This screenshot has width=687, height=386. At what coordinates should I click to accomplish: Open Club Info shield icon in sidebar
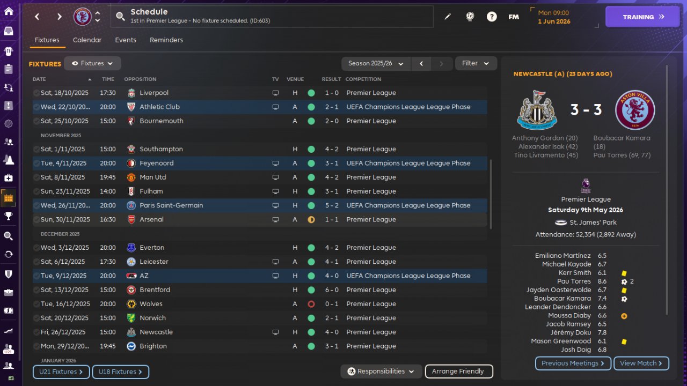click(9, 274)
